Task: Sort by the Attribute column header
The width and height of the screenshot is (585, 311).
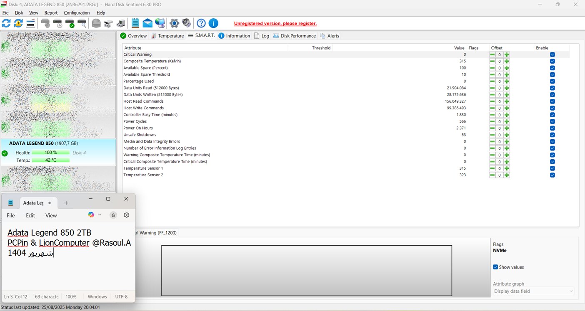Action: [205, 48]
